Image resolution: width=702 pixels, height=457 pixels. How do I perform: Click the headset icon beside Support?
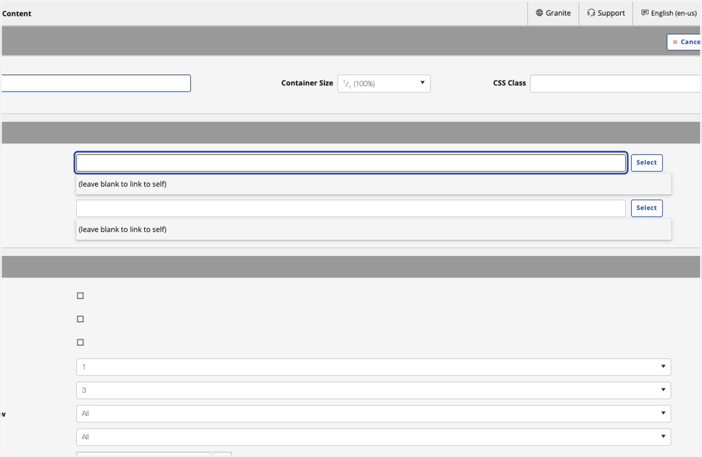point(591,13)
